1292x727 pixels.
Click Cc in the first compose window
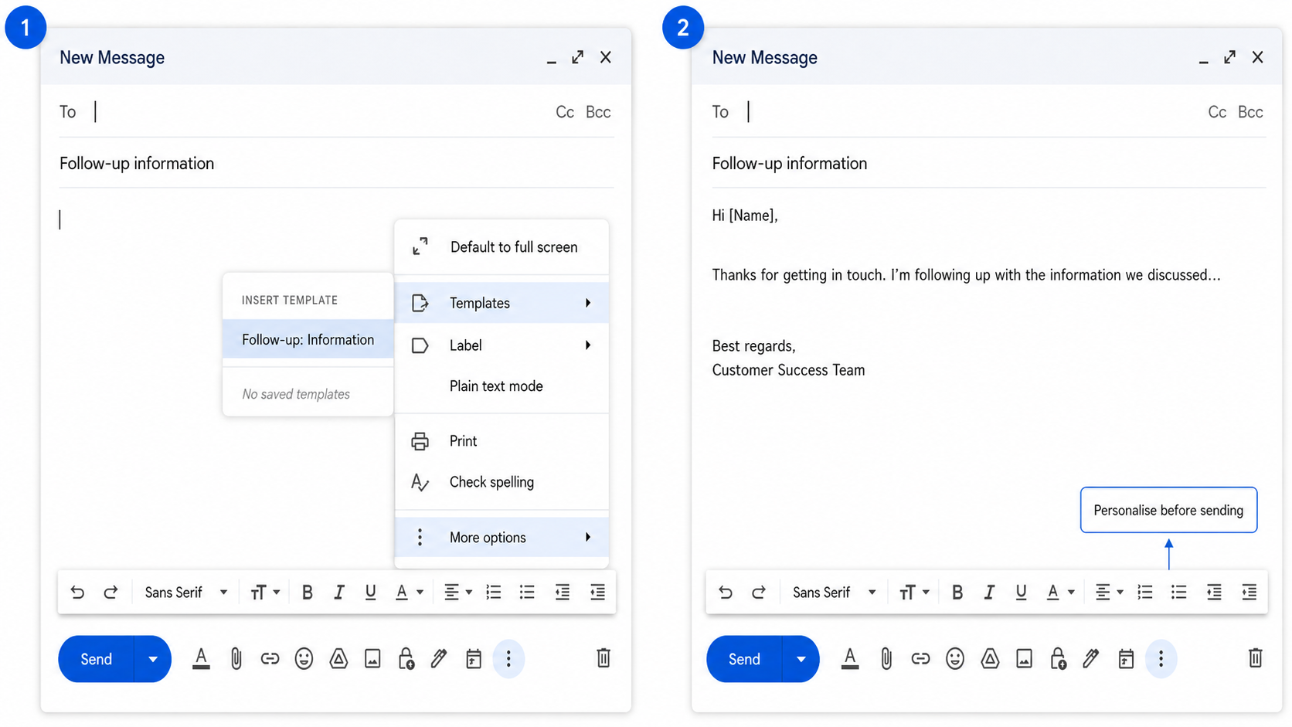pyautogui.click(x=565, y=112)
